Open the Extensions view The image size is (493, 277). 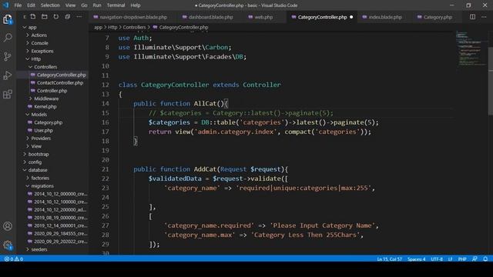[x=8, y=94]
